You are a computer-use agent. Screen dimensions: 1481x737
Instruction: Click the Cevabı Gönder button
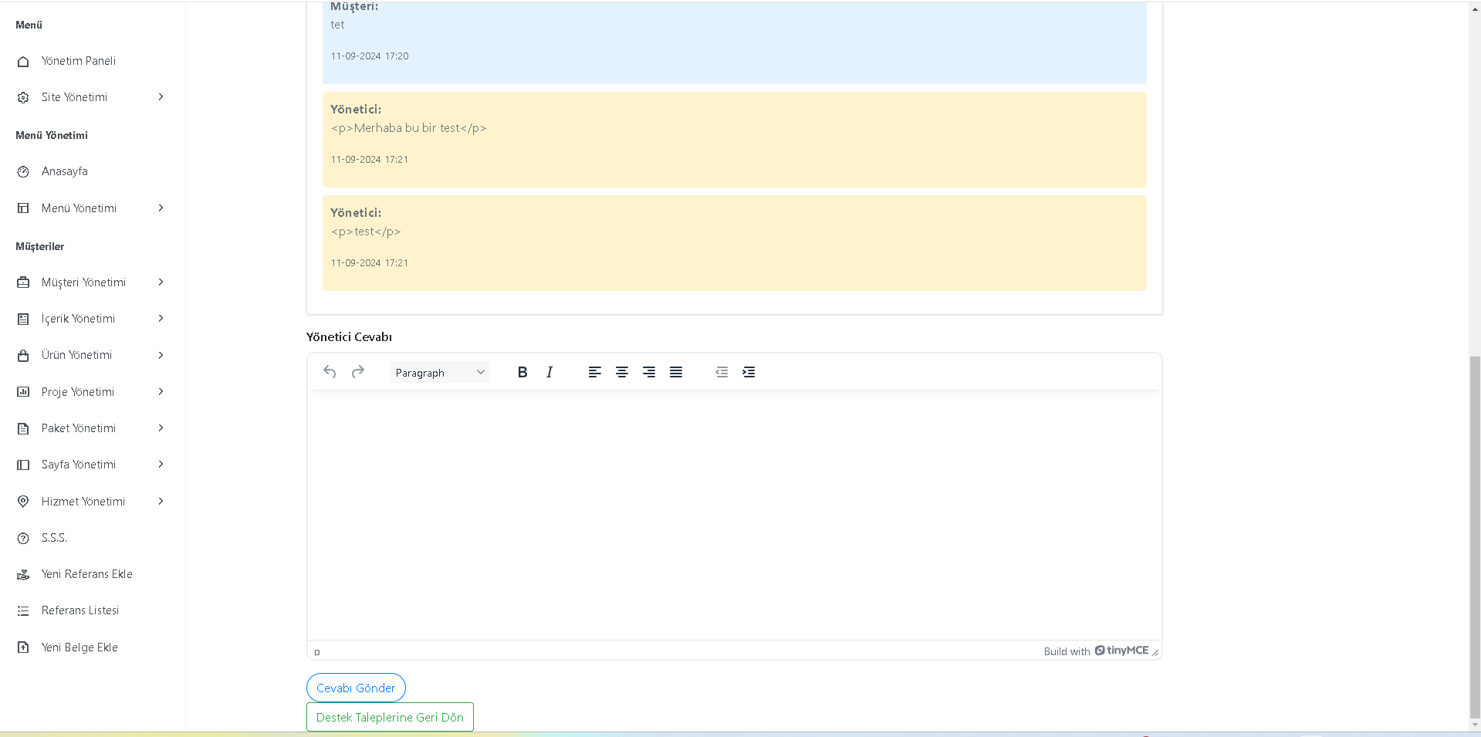356,688
